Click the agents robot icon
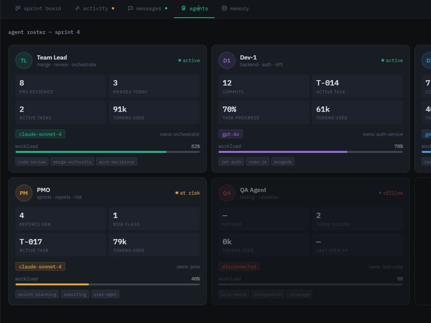 pos(184,9)
